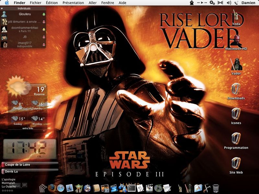259x194 pixels.
Task: Open the Vador desktop icon
Action: [236, 67]
